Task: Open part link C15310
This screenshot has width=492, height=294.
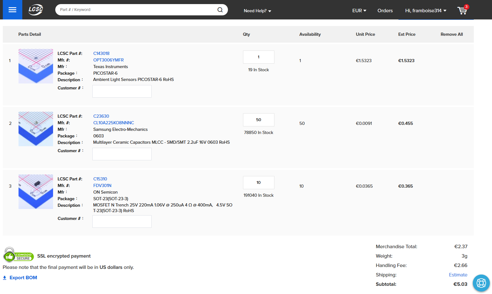Action: pyautogui.click(x=100, y=179)
